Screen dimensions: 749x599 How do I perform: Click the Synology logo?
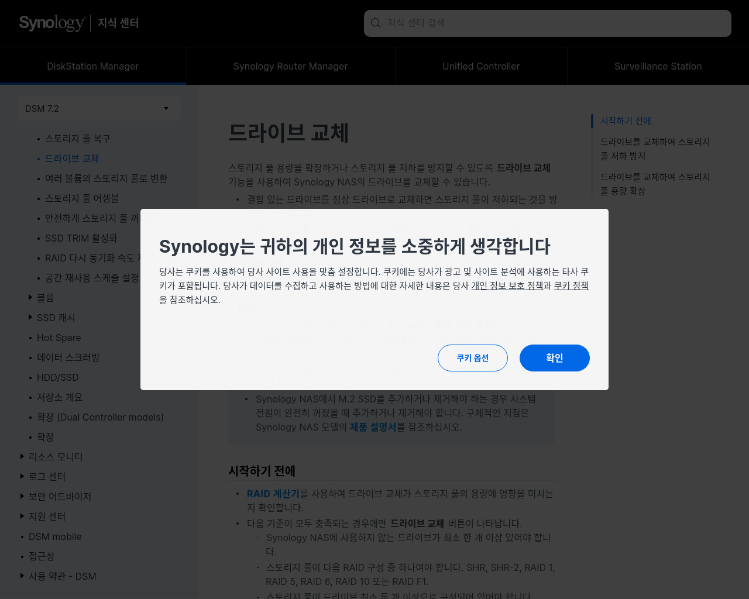(51, 23)
